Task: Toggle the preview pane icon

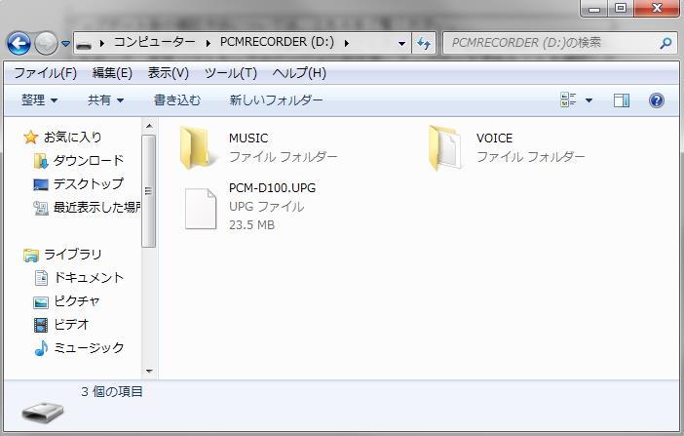Action: point(622,100)
